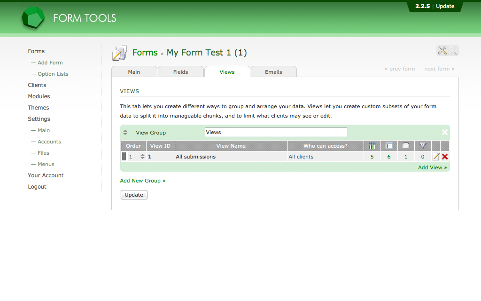Open the filter funnel icon in the header row

pyautogui.click(x=422, y=145)
